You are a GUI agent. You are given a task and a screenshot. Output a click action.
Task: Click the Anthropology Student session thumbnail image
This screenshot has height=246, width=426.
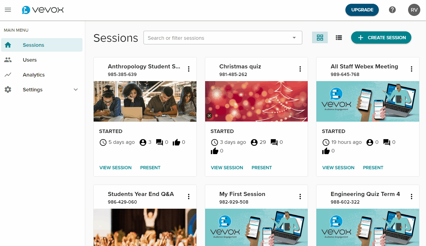[x=145, y=101]
